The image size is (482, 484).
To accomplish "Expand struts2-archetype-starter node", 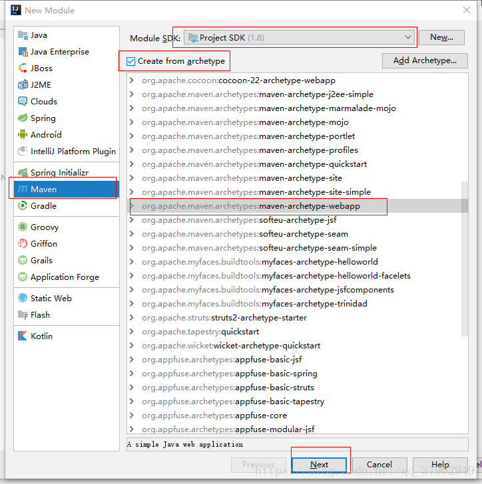I will (132, 318).
